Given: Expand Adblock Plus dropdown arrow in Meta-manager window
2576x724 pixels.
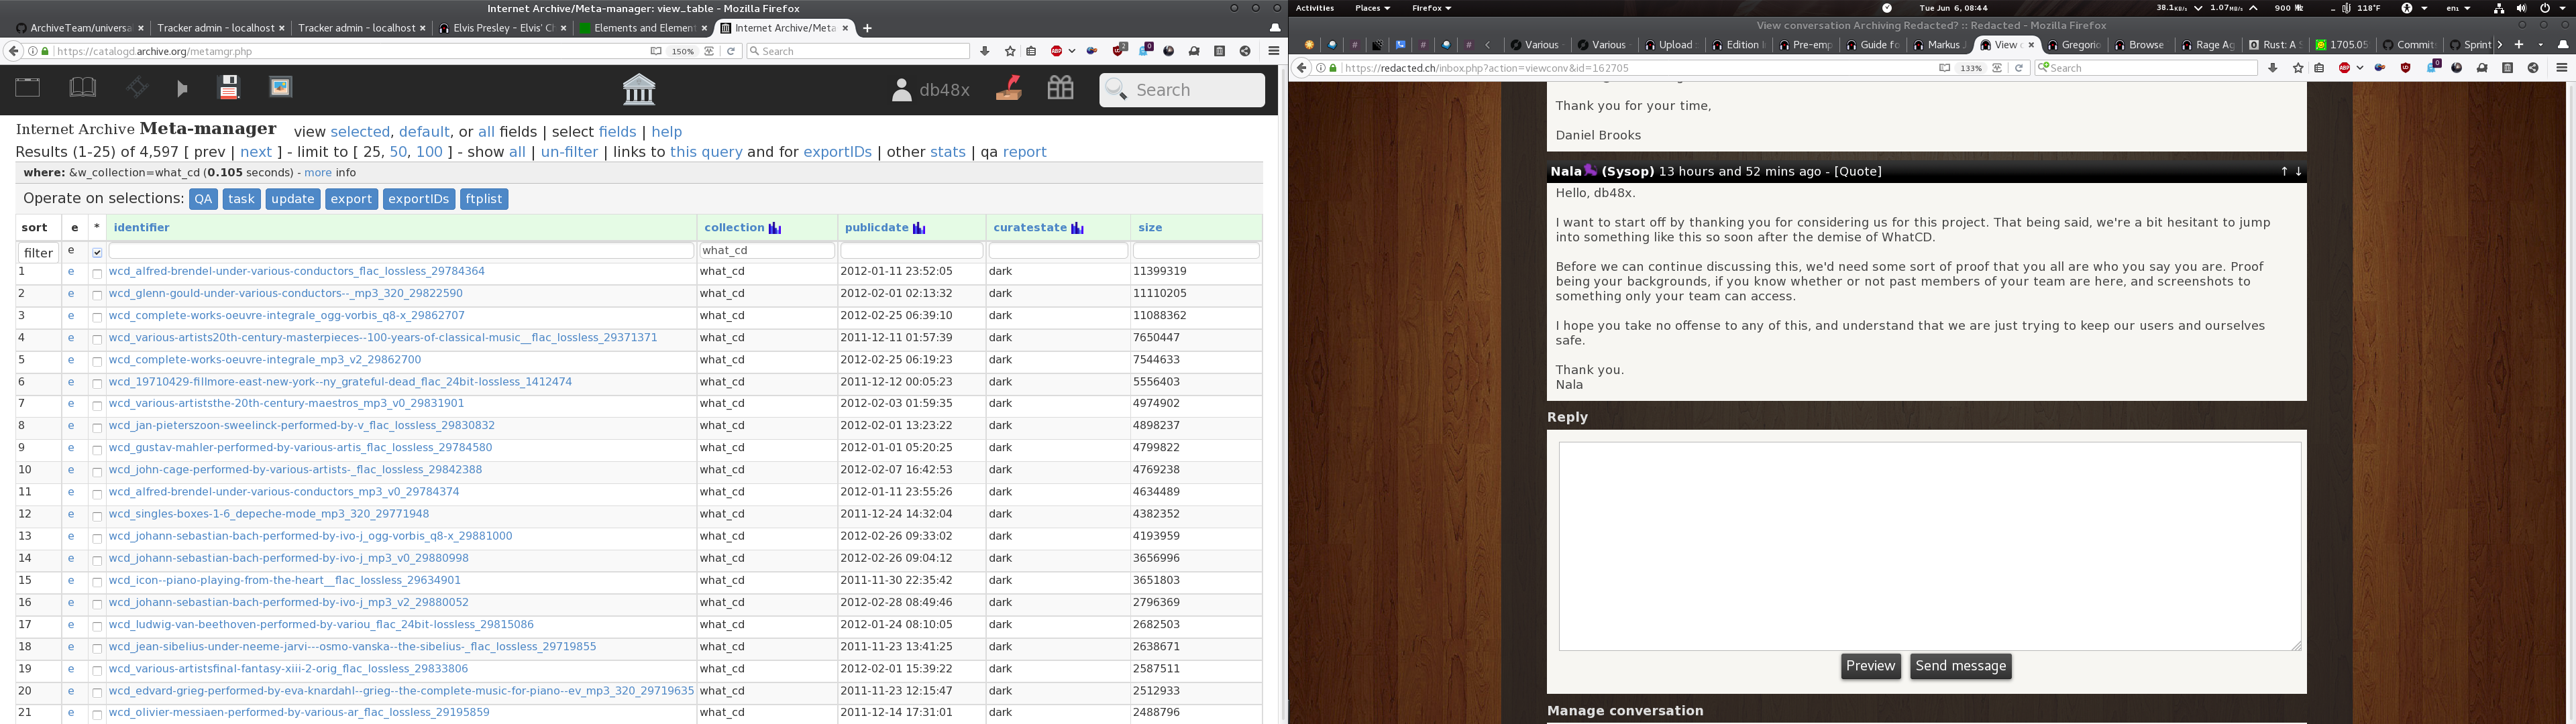Looking at the screenshot, I should (x=1072, y=51).
